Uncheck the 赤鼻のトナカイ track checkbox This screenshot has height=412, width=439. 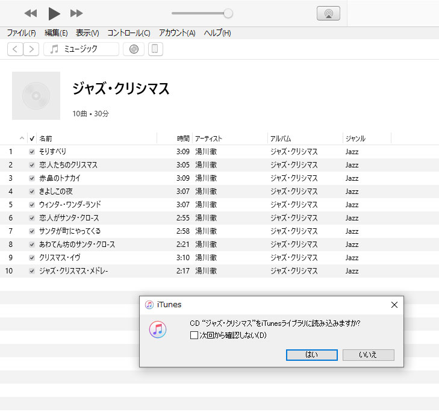pos(32,178)
